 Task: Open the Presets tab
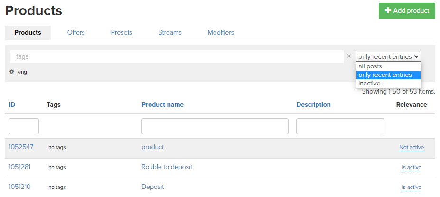tap(122, 33)
